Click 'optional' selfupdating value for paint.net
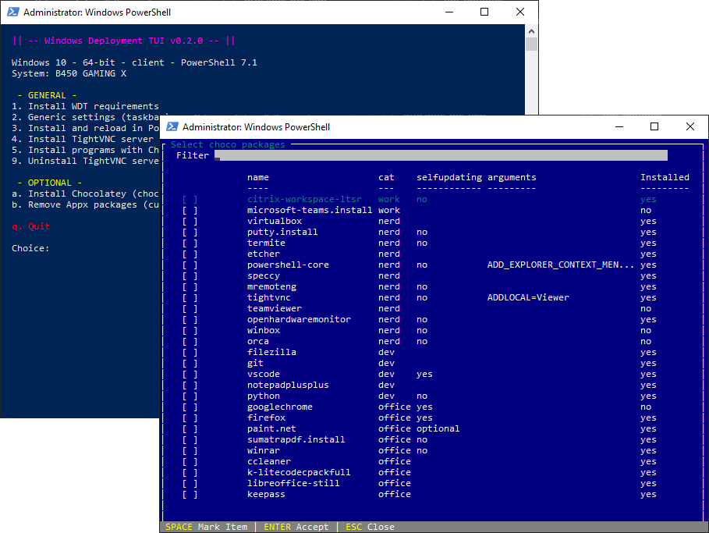Screen dimensions: 709x533 438,429
